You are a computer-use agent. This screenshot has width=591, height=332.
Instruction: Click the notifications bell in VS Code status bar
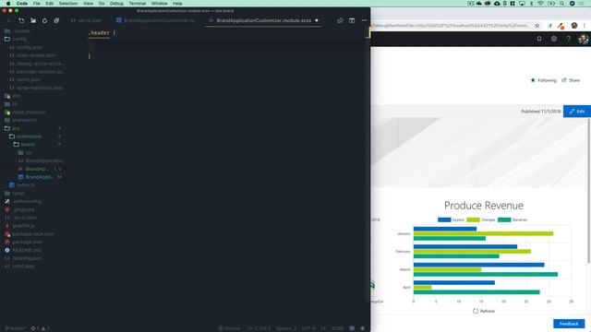(x=363, y=328)
